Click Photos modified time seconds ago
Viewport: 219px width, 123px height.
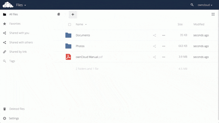pyautogui.click(x=201, y=46)
